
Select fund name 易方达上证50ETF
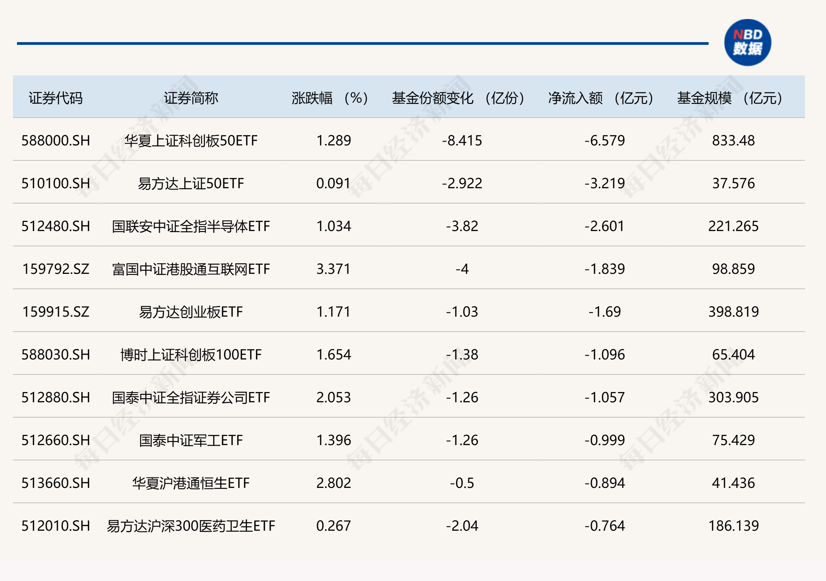pos(191,183)
